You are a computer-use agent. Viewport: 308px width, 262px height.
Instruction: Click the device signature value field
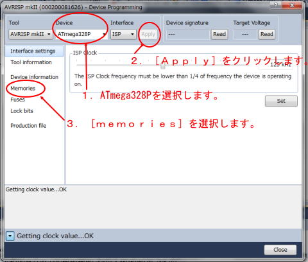pos(187,34)
